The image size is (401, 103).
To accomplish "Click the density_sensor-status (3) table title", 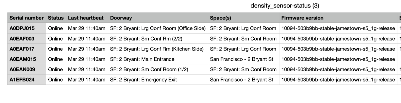I will tap(285, 6).
